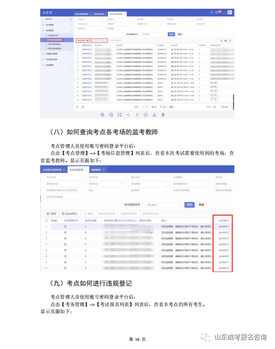Click the clock icon above the first table
Screen dimensions: 275x349
click(230, 41)
